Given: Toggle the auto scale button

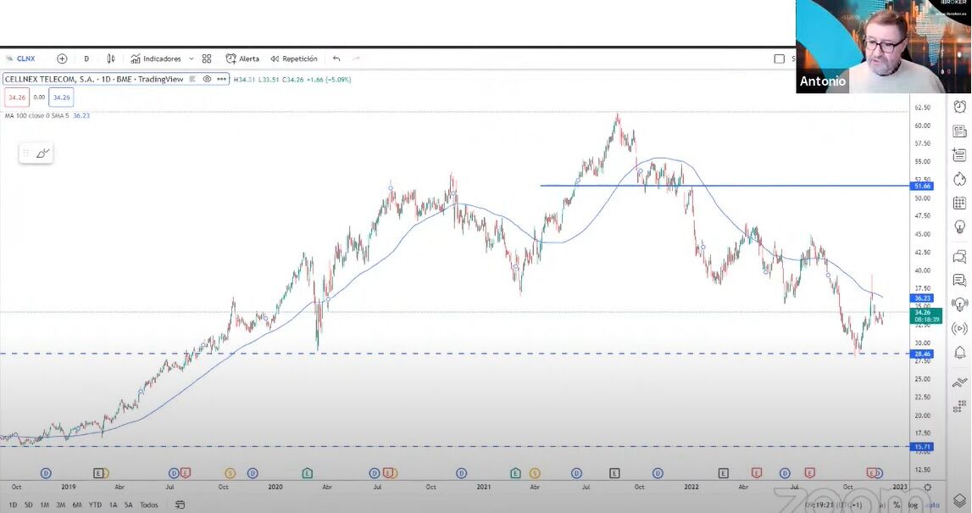Looking at the screenshot, I should pos(933,505).
